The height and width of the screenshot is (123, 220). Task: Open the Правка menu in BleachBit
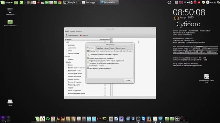click(73, 32)
